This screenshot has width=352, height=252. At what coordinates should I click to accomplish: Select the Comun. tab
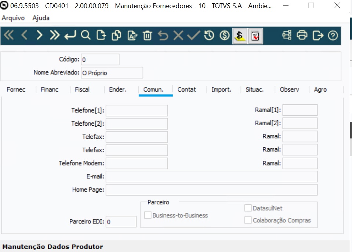point(153,90)
